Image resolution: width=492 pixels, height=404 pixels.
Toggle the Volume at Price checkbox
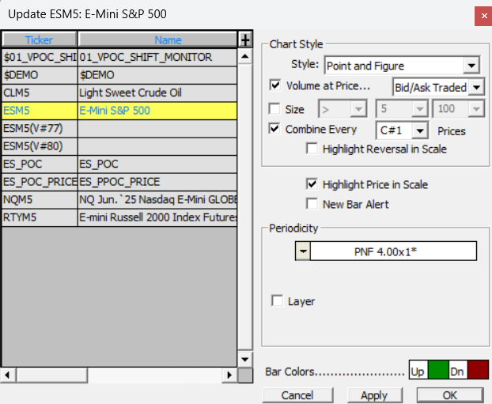tap(275, 85)
